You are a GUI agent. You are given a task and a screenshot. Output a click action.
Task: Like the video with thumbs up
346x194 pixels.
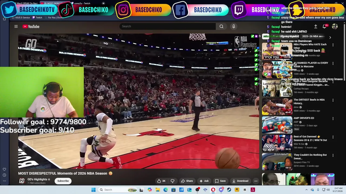point(161,181)
